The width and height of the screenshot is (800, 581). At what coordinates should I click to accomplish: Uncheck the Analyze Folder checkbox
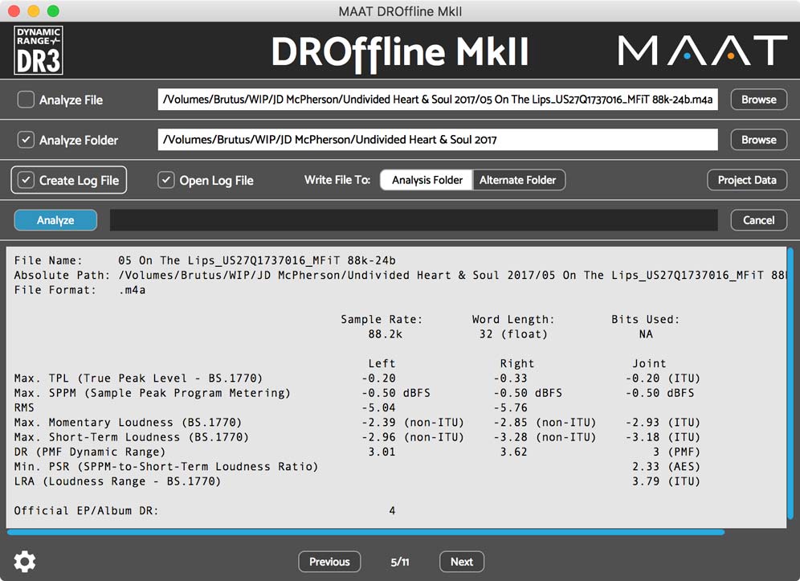(26, 139)
